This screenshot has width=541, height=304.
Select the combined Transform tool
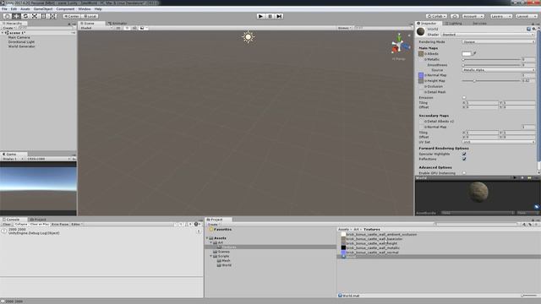52,16
